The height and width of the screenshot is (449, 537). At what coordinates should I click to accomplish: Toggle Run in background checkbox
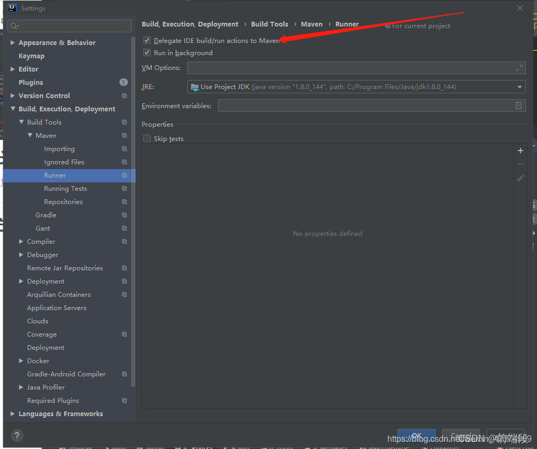(x=147, y=52)
